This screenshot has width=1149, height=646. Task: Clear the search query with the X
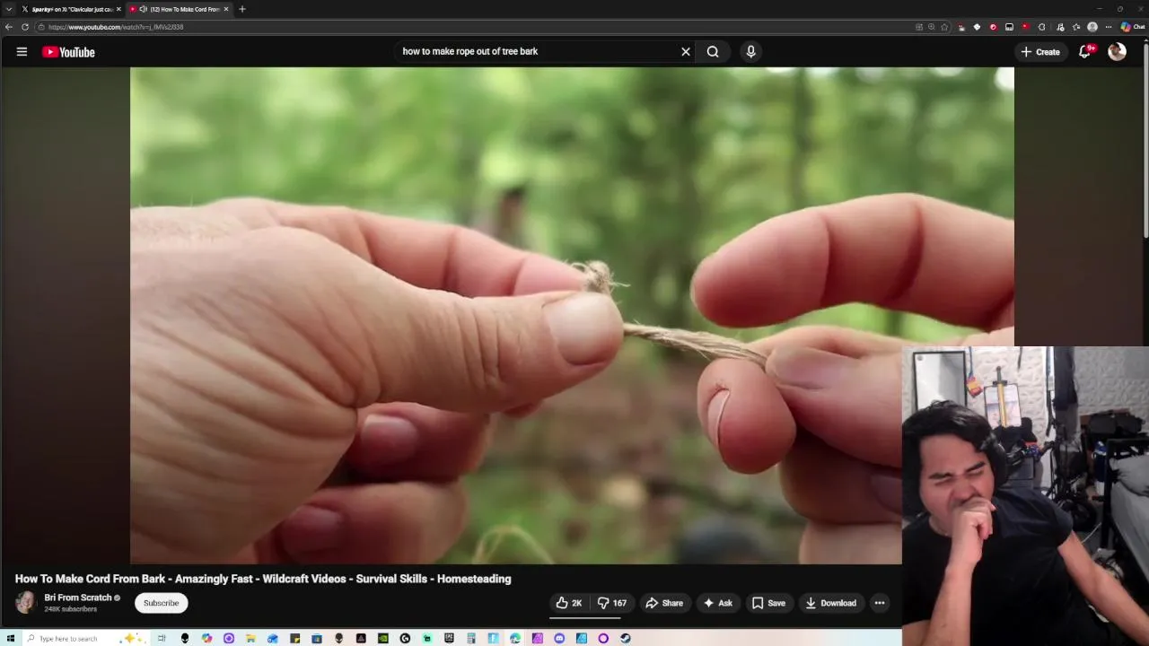coord(686,52)
